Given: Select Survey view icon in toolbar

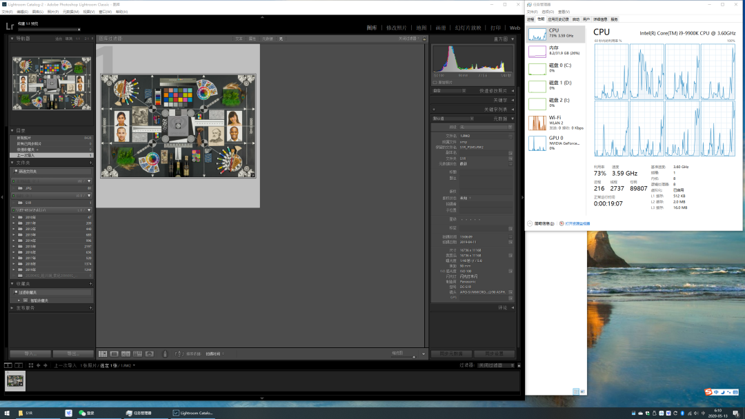Looking at the screenshot, I should pyautogui.click(x=137, y=354).
